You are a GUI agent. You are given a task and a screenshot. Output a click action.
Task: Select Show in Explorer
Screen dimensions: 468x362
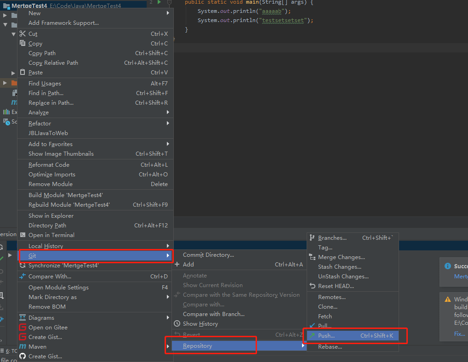pos(96,216)
